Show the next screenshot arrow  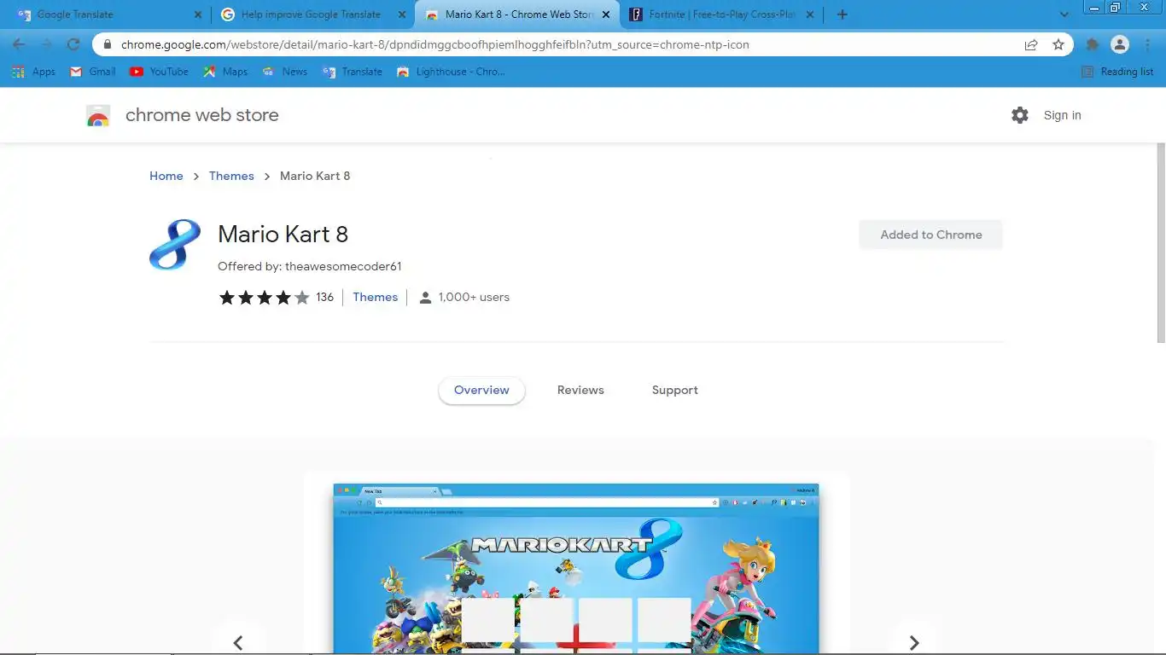(x=914, y=642)
